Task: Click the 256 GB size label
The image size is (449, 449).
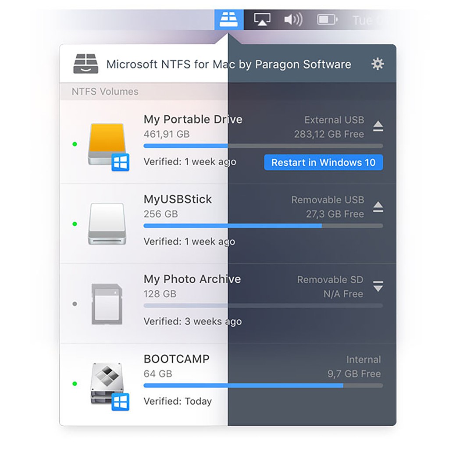Action: (160, 214)
